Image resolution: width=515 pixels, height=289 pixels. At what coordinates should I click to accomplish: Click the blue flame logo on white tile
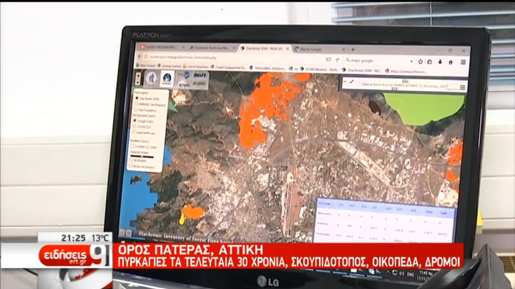[x=167, y=79]
